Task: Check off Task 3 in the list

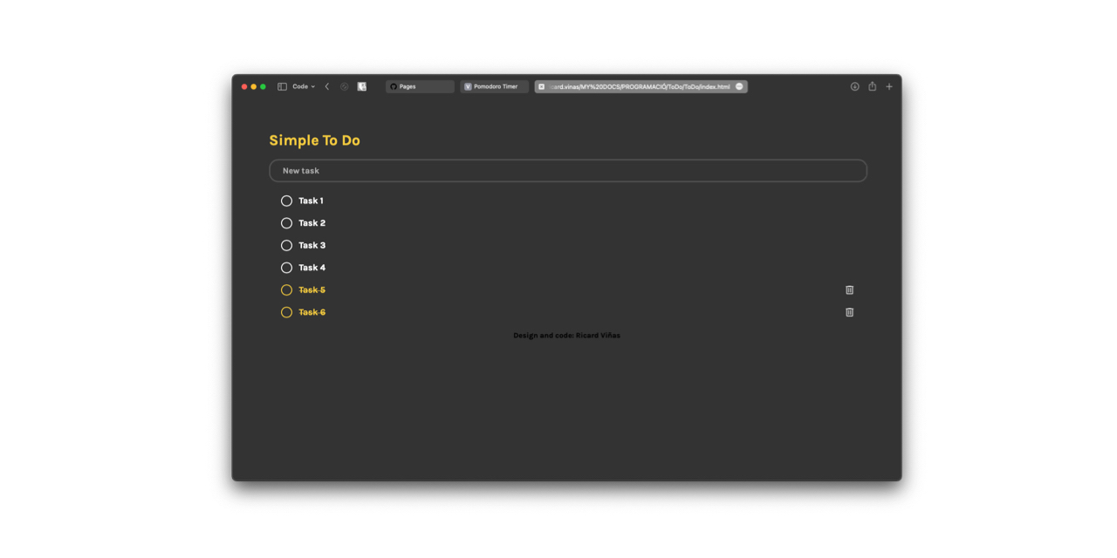Action: 286,245
